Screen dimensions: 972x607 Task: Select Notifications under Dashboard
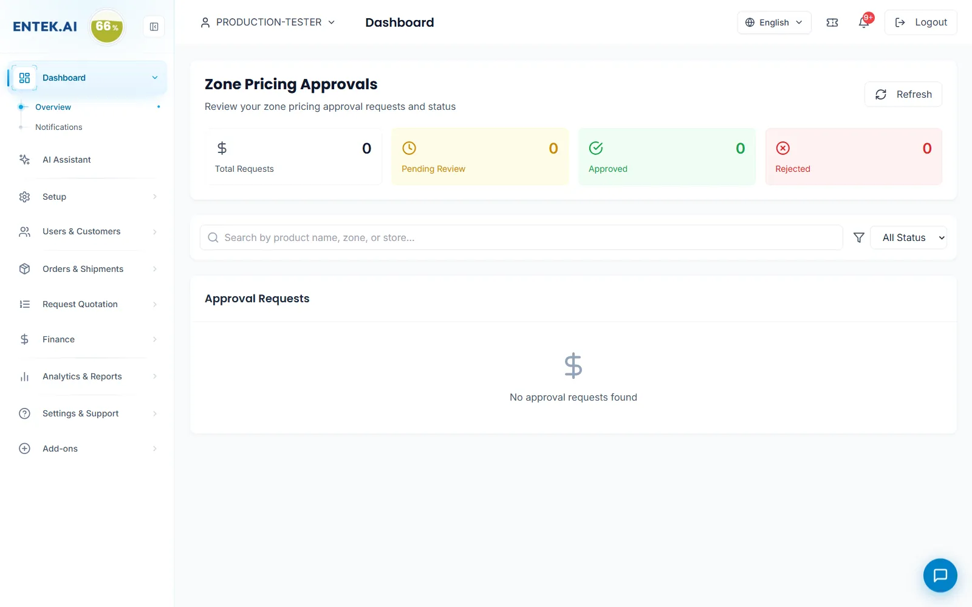(58, 127)
